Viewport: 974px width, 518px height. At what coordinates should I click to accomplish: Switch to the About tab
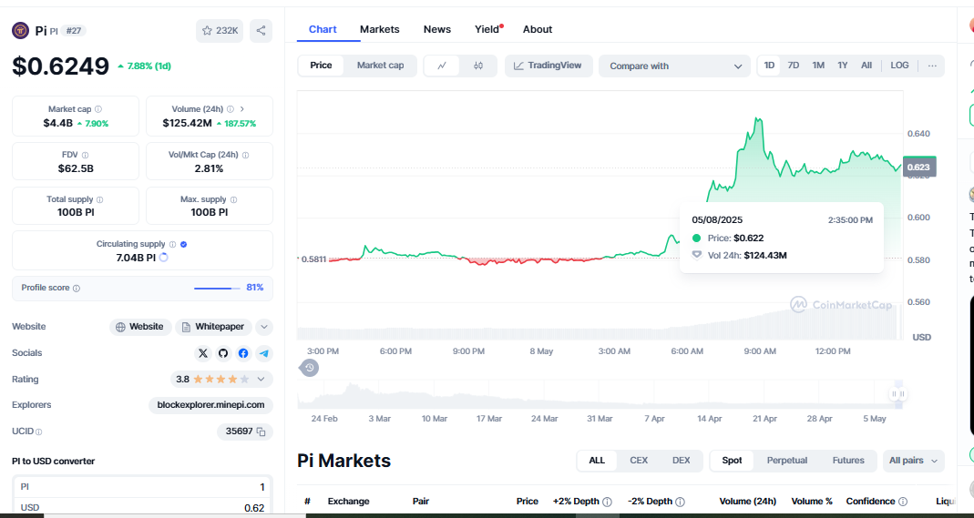tap(538, 29)
